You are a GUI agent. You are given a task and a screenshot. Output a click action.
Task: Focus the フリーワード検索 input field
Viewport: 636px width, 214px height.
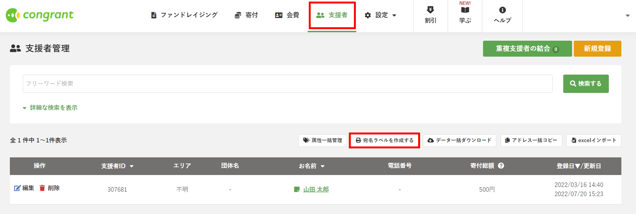(x=287, y=84)
